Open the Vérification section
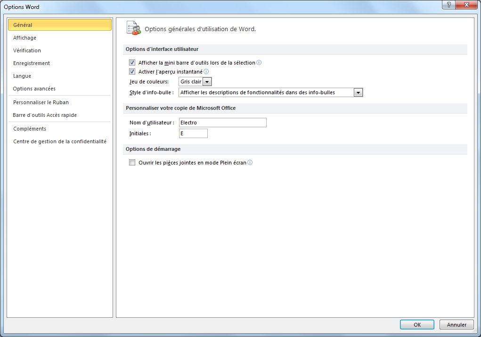The height and width of the screenshot is (337, 481). click(27, 50)
